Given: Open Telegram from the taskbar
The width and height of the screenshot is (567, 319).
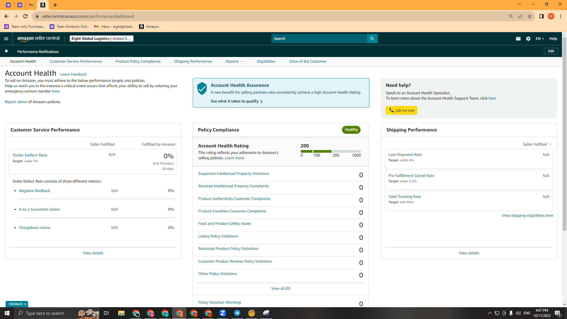Looking at the screenshot, I should point(237,313).
